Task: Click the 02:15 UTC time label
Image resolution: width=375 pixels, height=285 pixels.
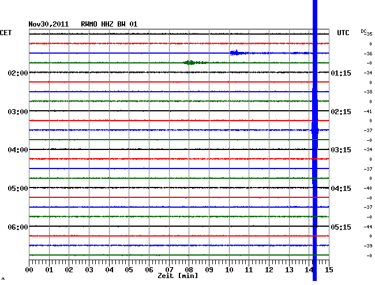Action: (341, 112)
